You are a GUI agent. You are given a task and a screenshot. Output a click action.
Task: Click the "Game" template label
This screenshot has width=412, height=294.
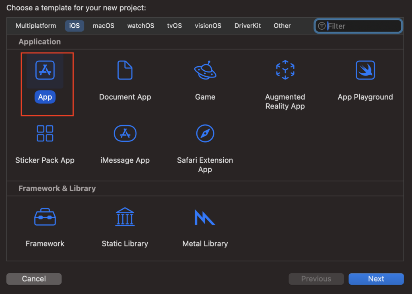[x=205, y=97]
